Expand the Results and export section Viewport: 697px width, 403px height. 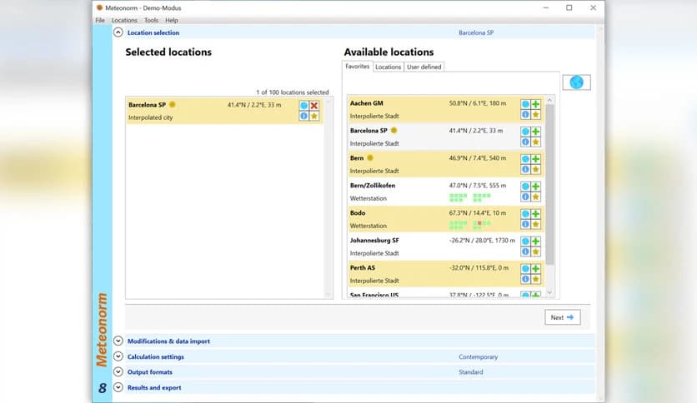tap(118, 387)
